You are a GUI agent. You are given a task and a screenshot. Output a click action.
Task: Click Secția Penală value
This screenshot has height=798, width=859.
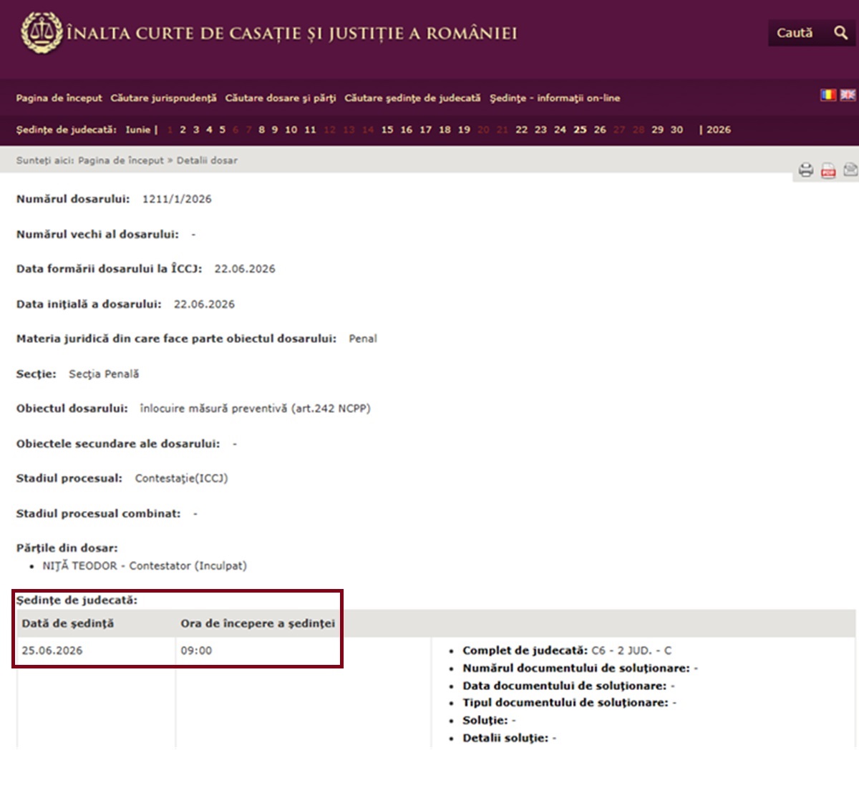(104, 374)
